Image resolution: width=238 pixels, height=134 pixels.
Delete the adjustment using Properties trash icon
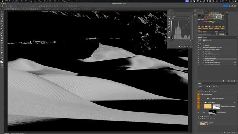coord(190,47)
